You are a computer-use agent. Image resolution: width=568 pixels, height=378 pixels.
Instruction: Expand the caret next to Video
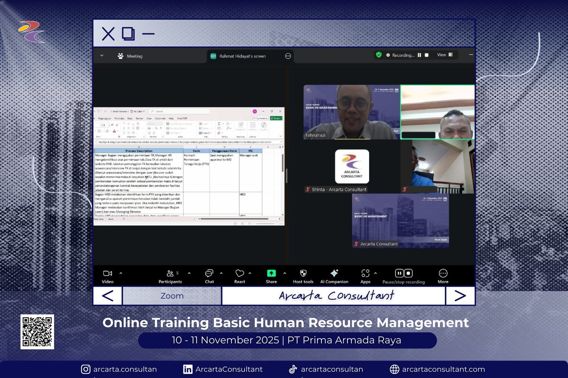point(121,273)
